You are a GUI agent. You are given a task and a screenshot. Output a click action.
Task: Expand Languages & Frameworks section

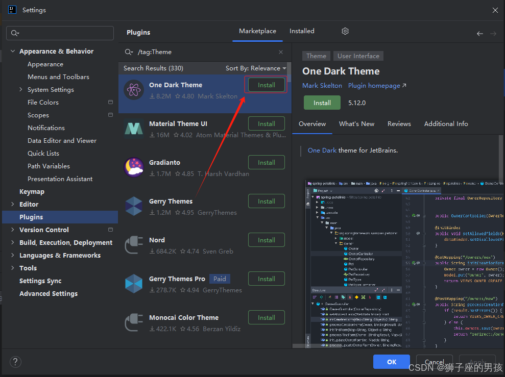pyautogui.click(x=13, y=255)
